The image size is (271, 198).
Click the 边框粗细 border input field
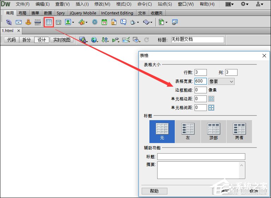[x=201, y=90]
